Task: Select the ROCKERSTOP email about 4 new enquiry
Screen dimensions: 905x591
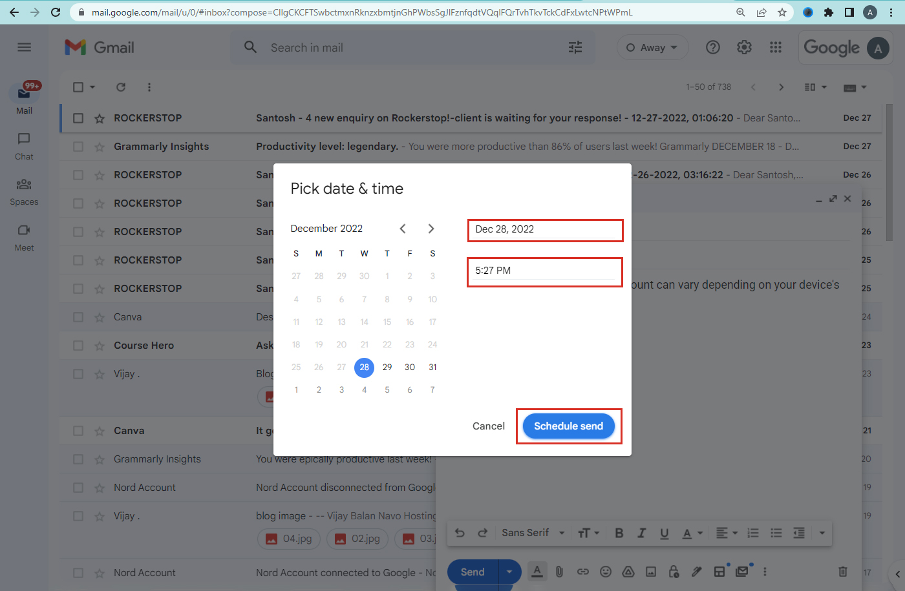Action: [78, 118]
